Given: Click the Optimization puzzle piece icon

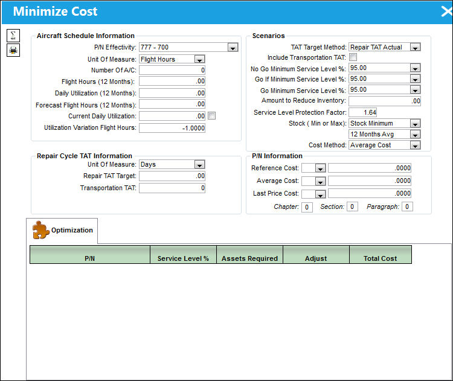Looking at the screenshot, I should [40, 230].
